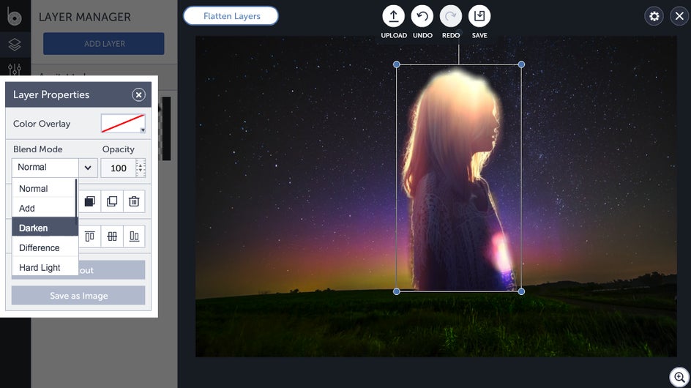Click the Opacity stepper arrows
The image size is (691, 388).
pyautogui.click(x=141, y=168)
